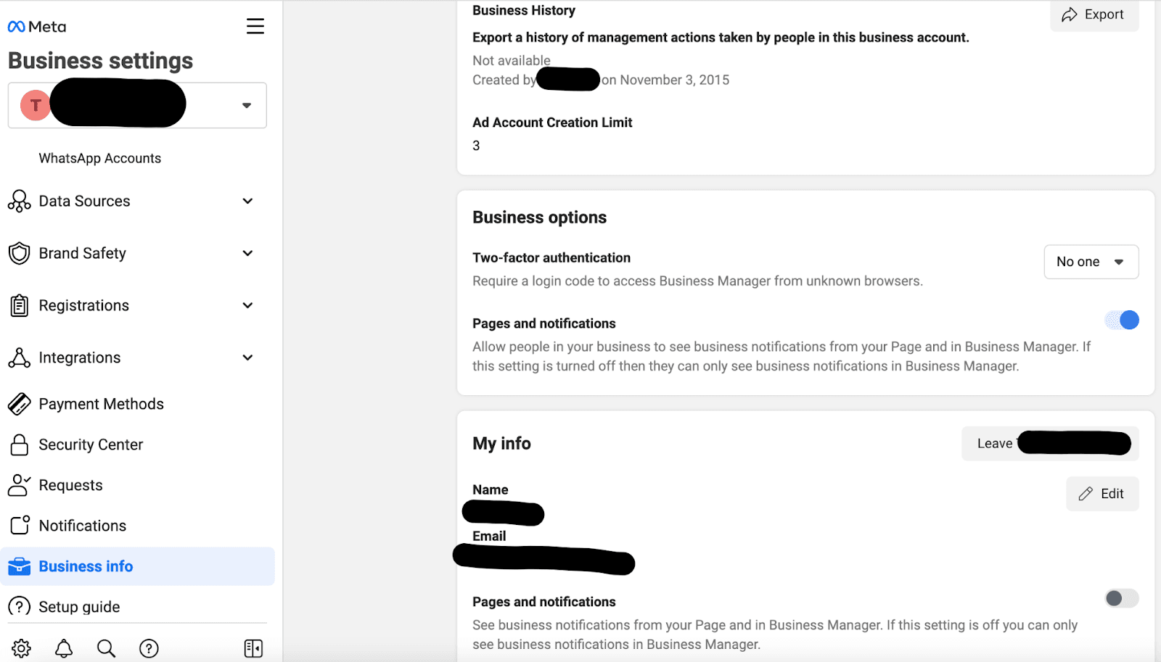This screenshot has width=1161, height=662.
Task: Open the Two-factor authentication 'No one' dropdown
Action: pos(1091,262)
